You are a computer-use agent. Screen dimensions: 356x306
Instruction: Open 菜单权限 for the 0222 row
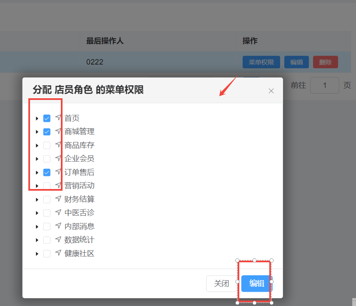261,62
